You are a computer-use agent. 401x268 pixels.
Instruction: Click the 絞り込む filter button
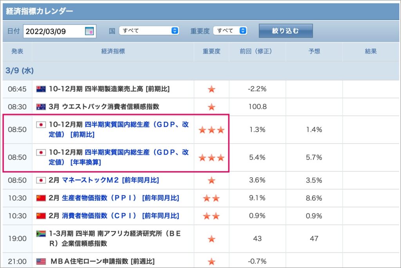point(285,31)
